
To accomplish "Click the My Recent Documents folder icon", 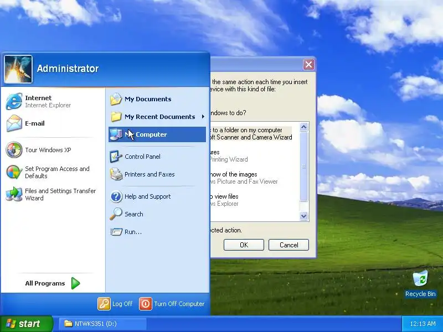I will pos(116,117).
